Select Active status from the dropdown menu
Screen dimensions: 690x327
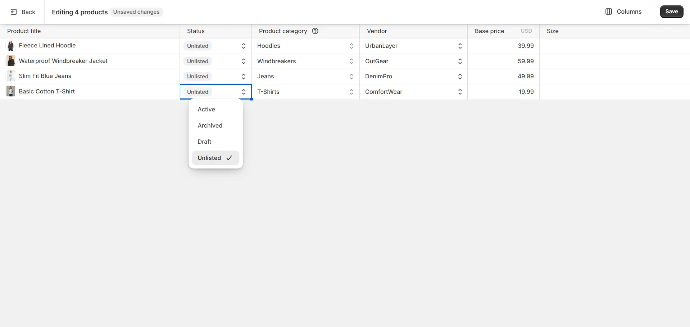(x=206, y=109)
